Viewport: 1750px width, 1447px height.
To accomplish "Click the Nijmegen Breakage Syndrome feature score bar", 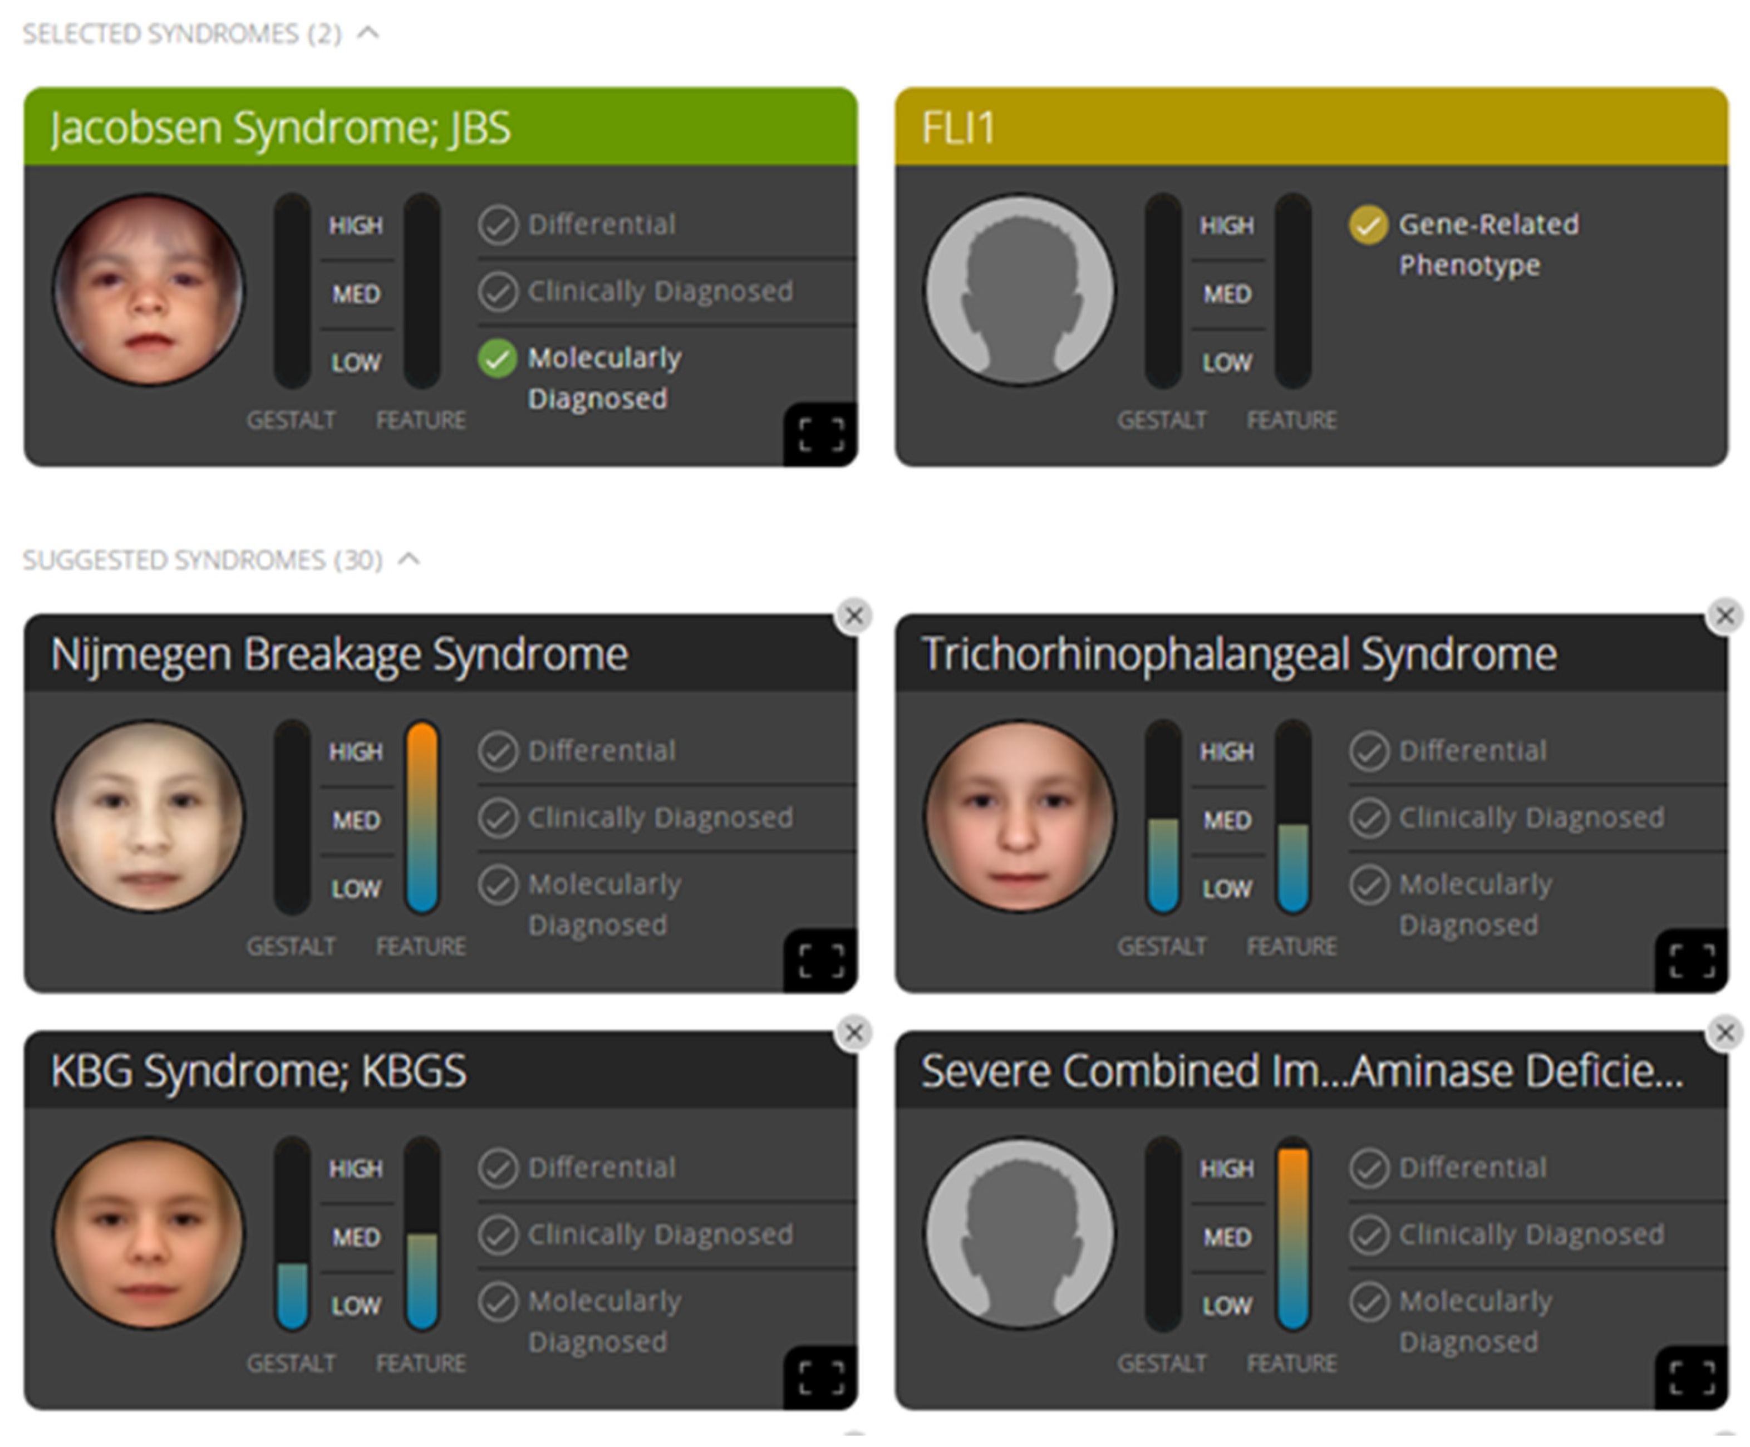I will pyautogui.click(x=422, y=816).
